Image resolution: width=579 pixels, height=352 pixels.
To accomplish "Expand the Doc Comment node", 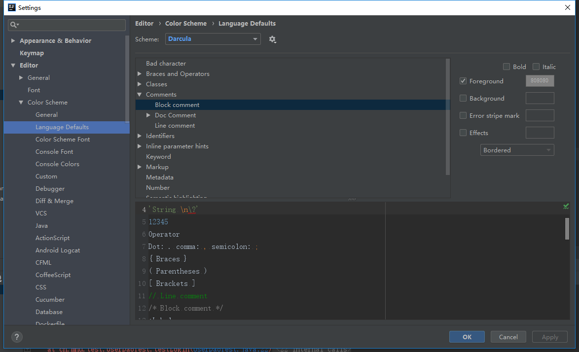I will [x=148, y=115].
